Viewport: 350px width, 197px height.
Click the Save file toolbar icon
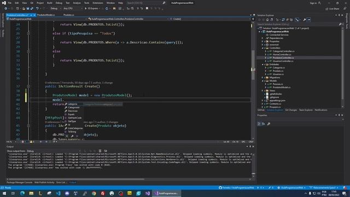click(28, 9)
